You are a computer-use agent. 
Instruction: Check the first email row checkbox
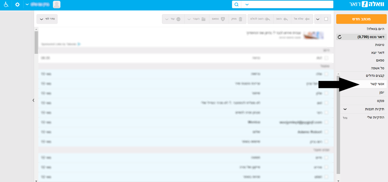[326, 58]
